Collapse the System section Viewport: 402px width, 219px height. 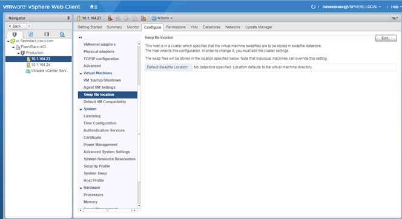(81, 109)
